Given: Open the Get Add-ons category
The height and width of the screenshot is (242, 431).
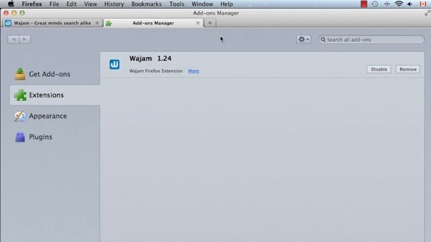Looking at the screenshot, I should (x=55, y=74).
